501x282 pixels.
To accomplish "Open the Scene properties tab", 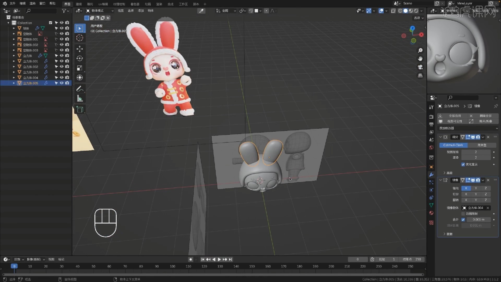I will tap(431, 140).
